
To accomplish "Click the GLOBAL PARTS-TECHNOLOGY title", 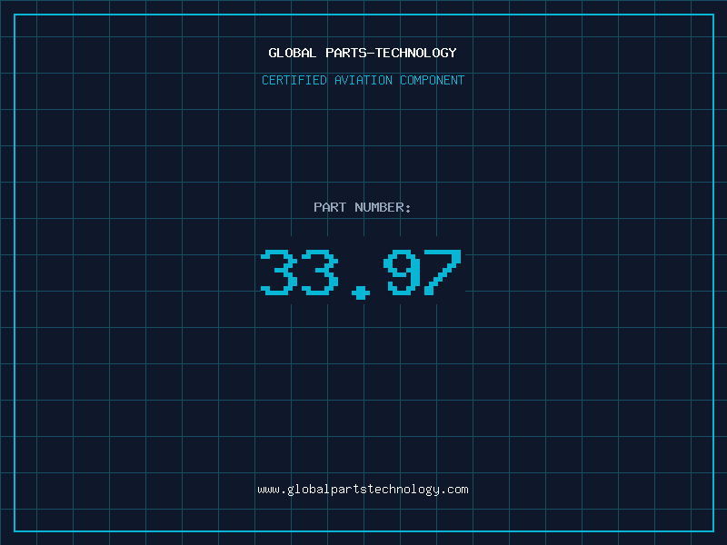I will 363,53.
